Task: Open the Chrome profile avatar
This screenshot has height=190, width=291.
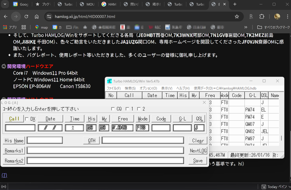Action: (x=277, y=16)
